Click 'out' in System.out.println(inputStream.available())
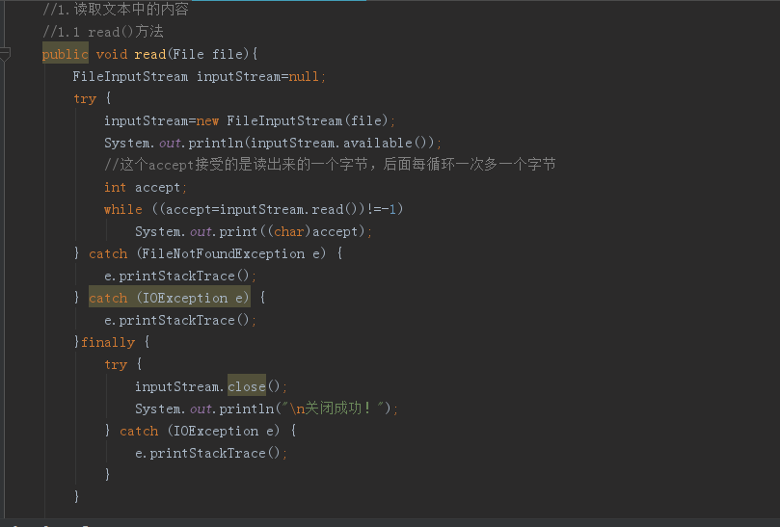Viewport: 780px width, 527px height. pyautogui.click(x=169, y=143)
